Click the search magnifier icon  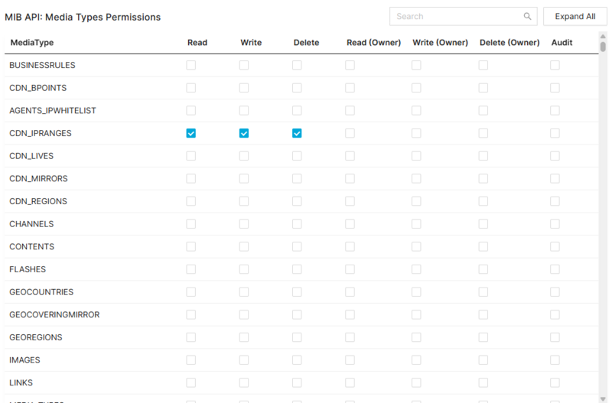[x=527, y=16]
